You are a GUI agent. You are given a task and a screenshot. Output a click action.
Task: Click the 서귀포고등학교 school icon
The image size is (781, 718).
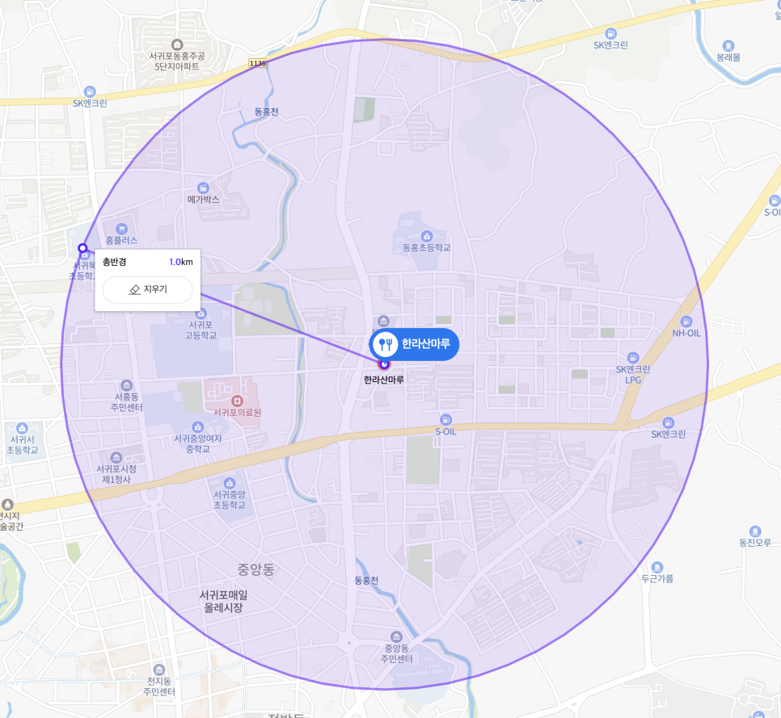pyautogui.click(x=201, y=313)
